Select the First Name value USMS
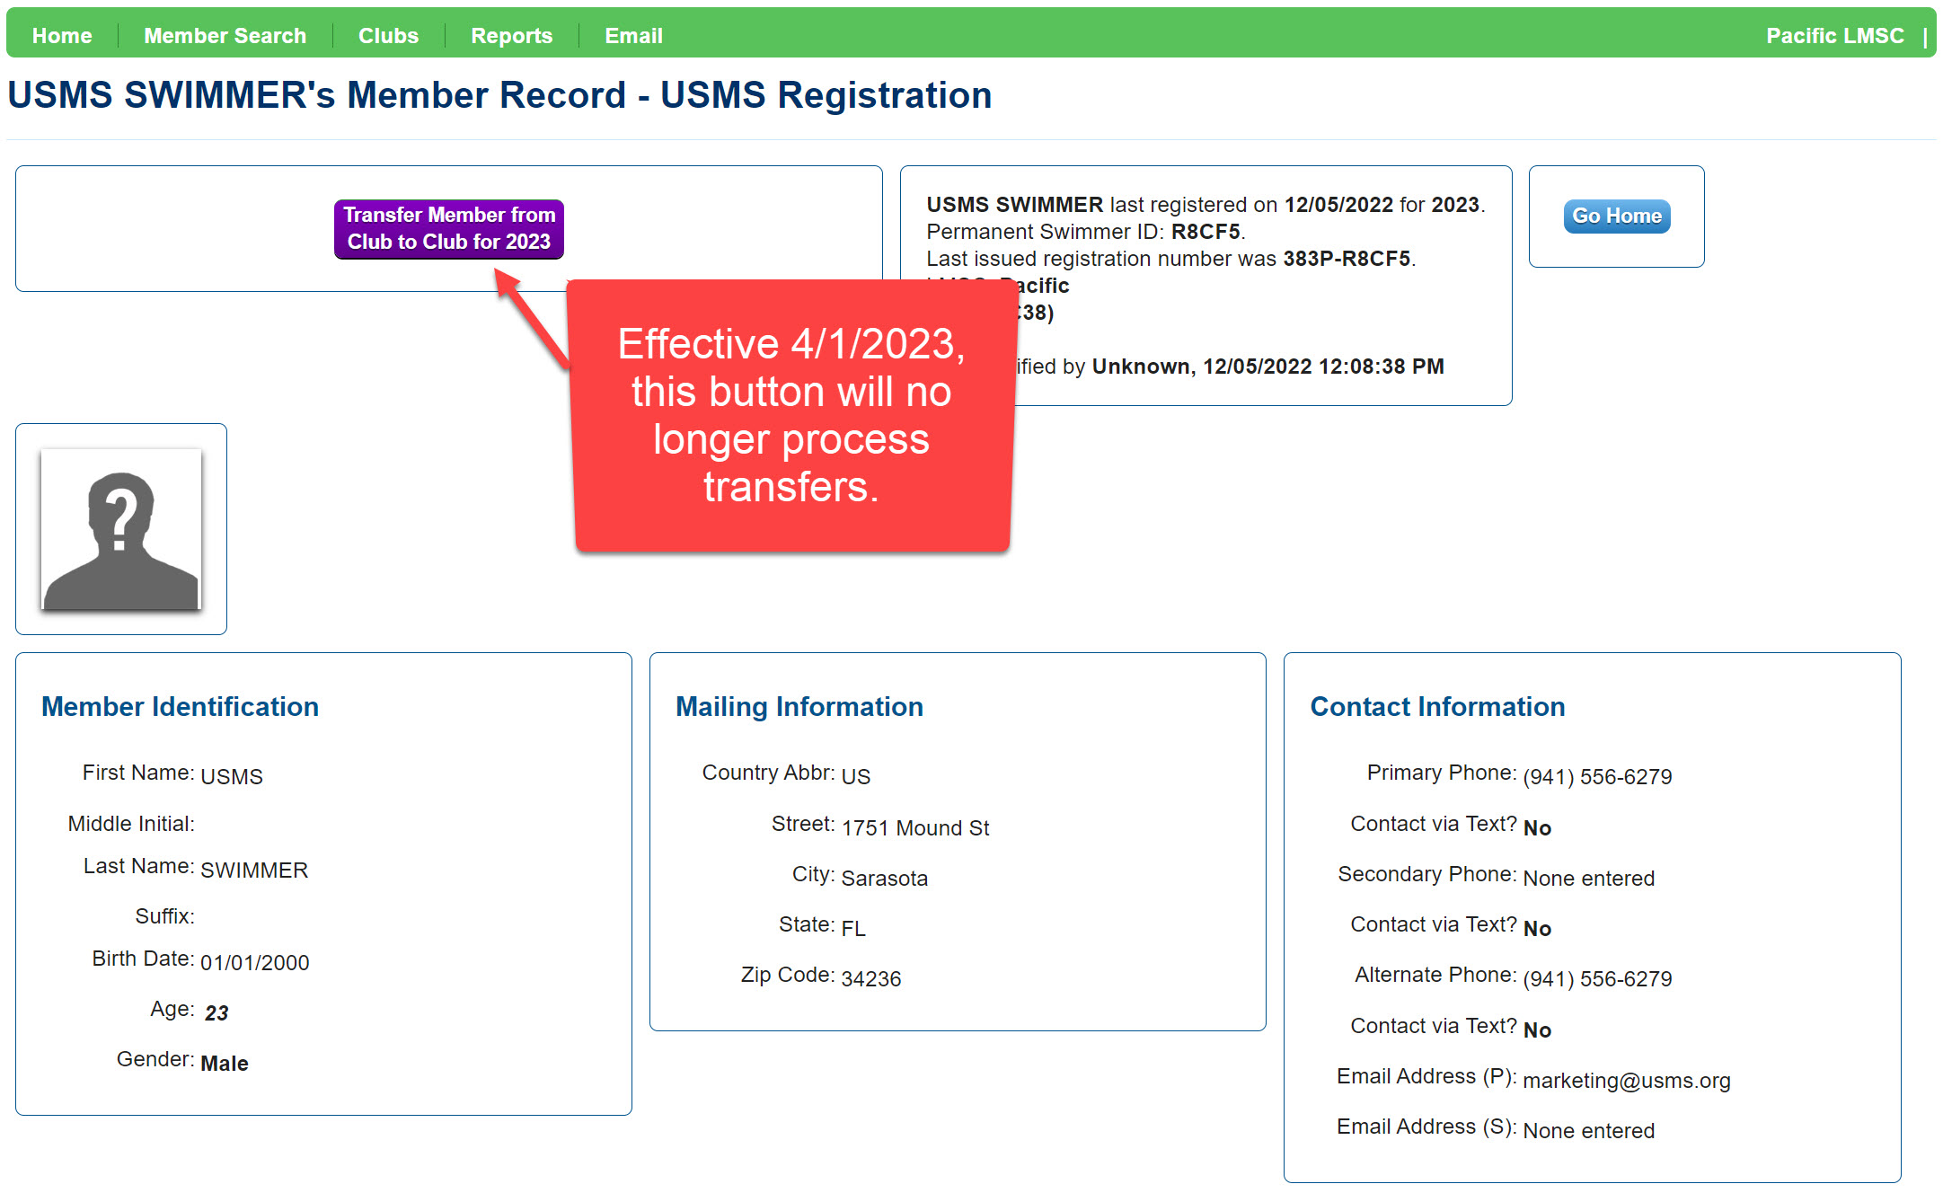The width and height of the screenshot is (1943, 1193). click(x=232, y=776)
